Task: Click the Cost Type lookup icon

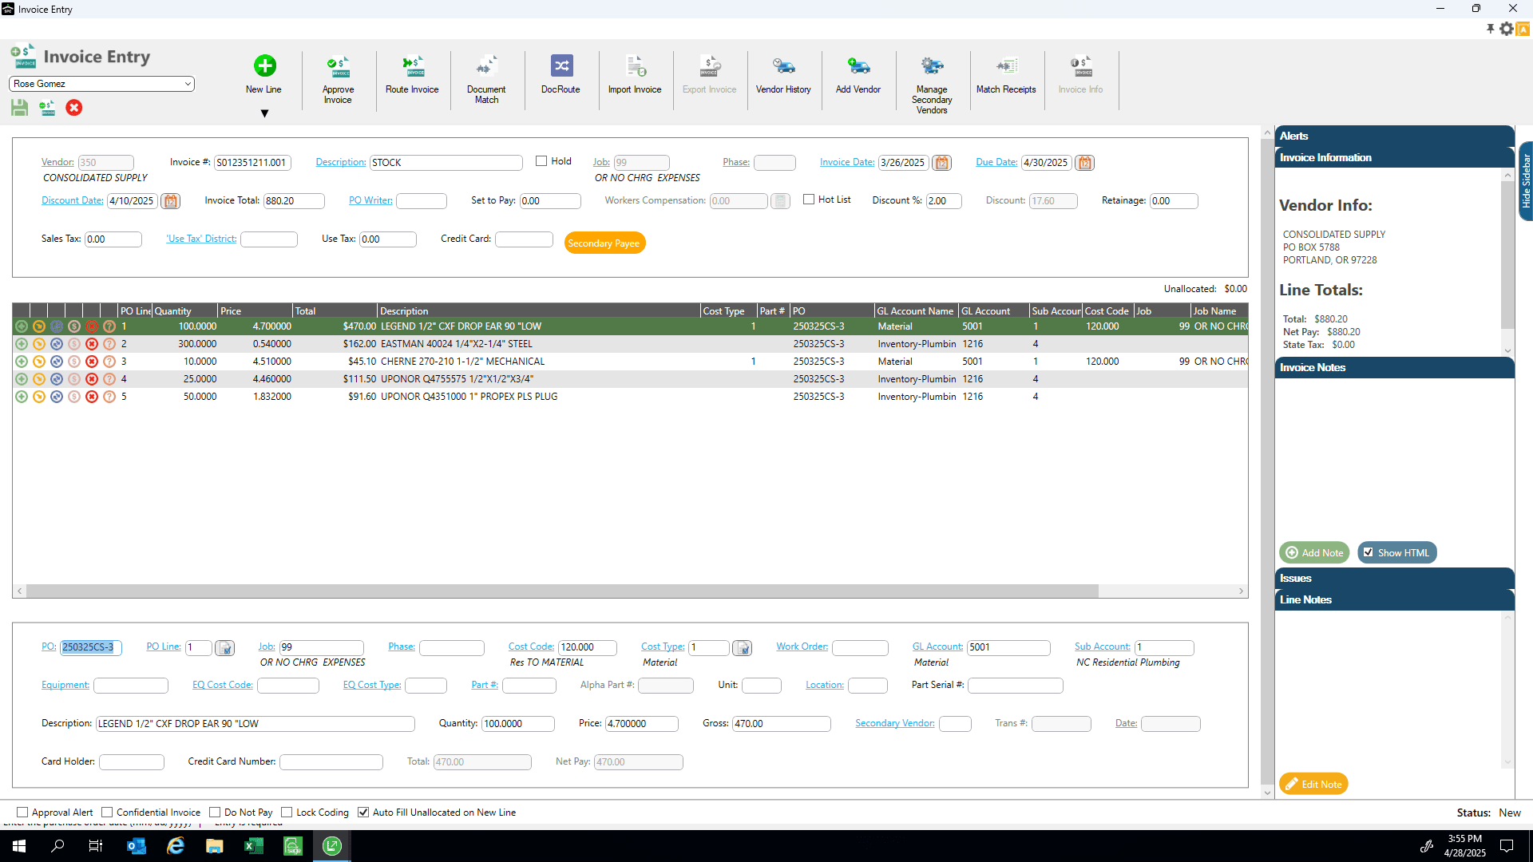Action: click(x=743, y=648)
